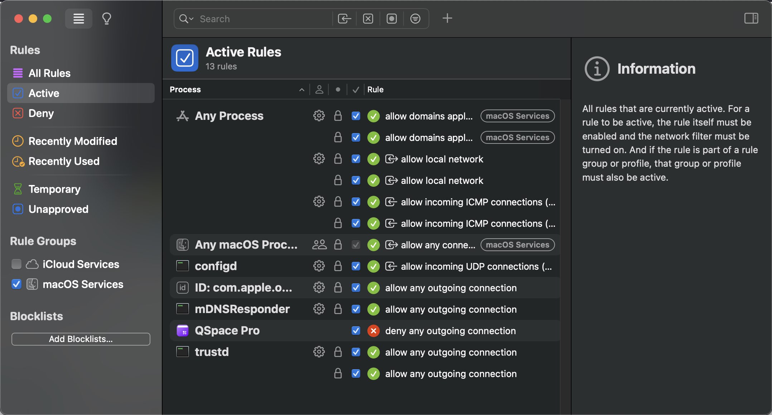772x415 pixels.
Task: Select macOS Services group row
Action: point(81,284)
